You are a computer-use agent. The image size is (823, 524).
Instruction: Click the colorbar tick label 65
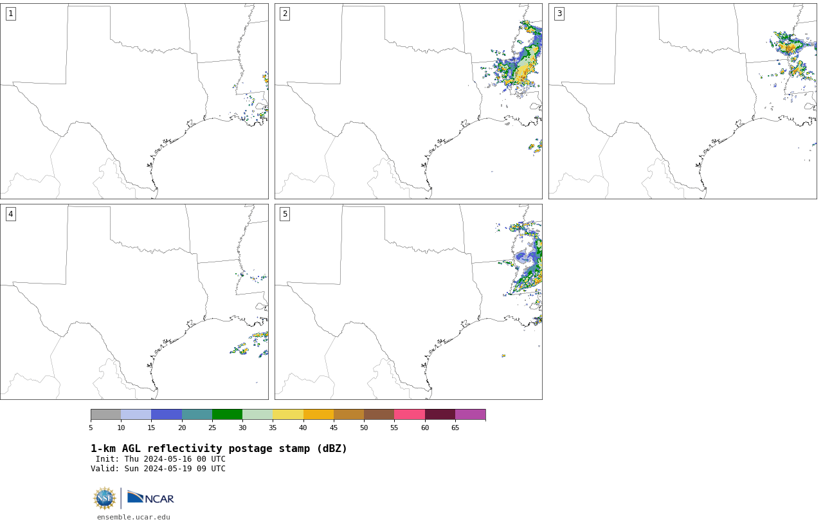coord(455,428)
